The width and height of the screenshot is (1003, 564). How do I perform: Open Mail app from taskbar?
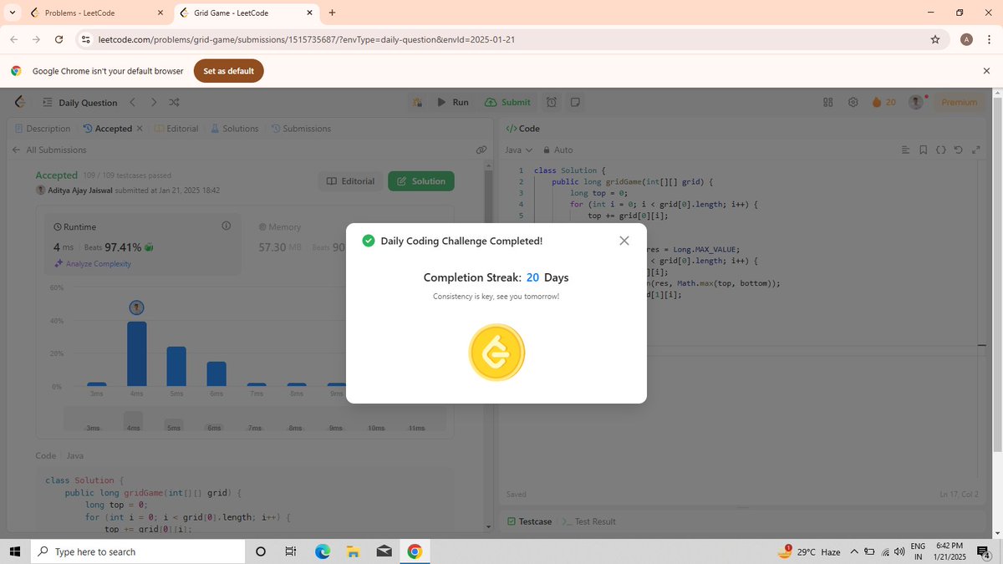coord(384,551)
